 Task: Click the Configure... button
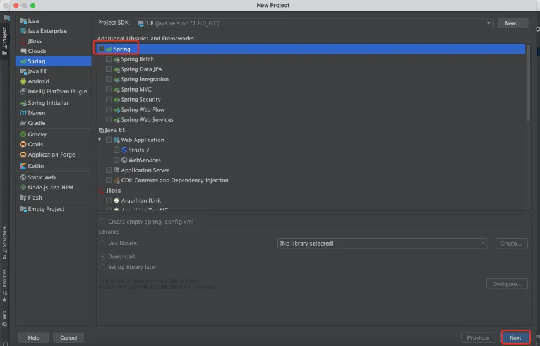[x=507, y=283]
